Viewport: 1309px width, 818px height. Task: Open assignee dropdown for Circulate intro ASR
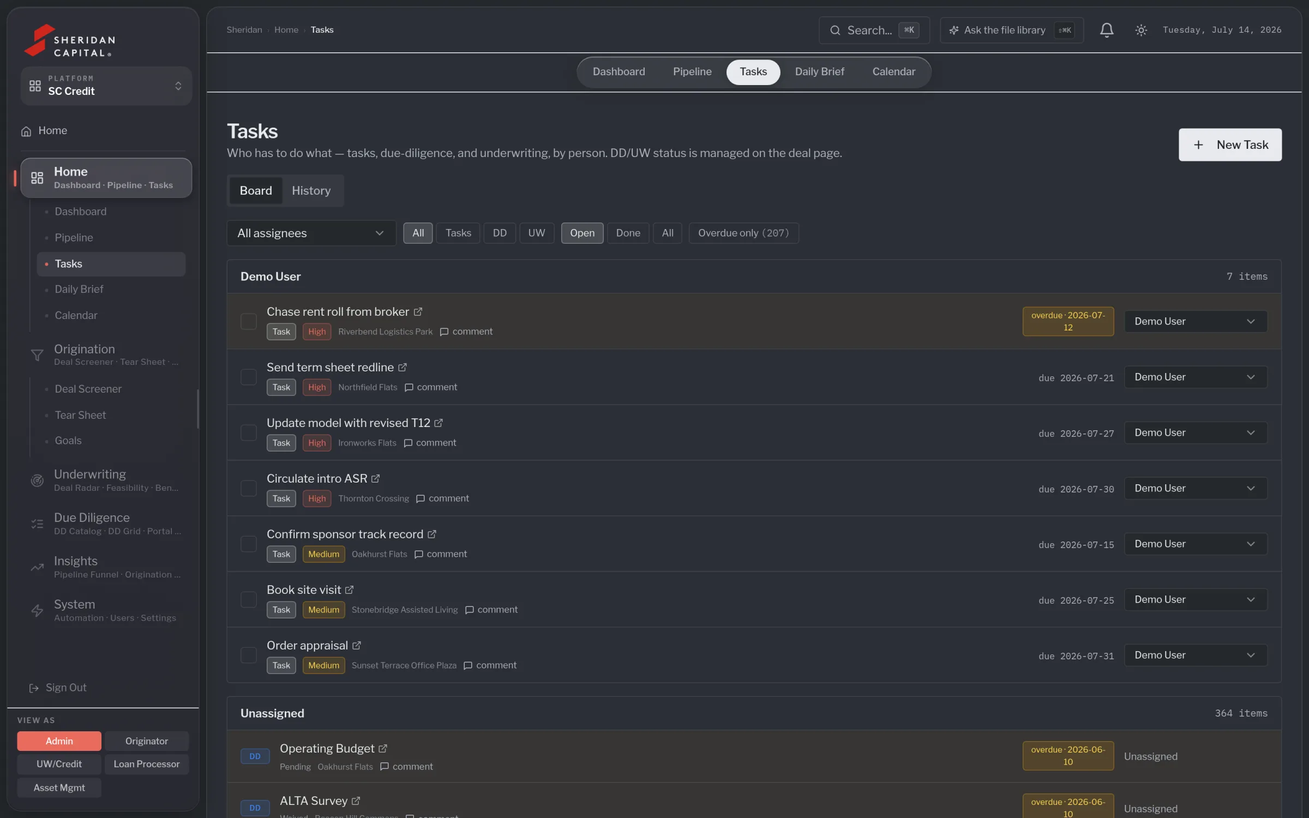coord(1196,489)
